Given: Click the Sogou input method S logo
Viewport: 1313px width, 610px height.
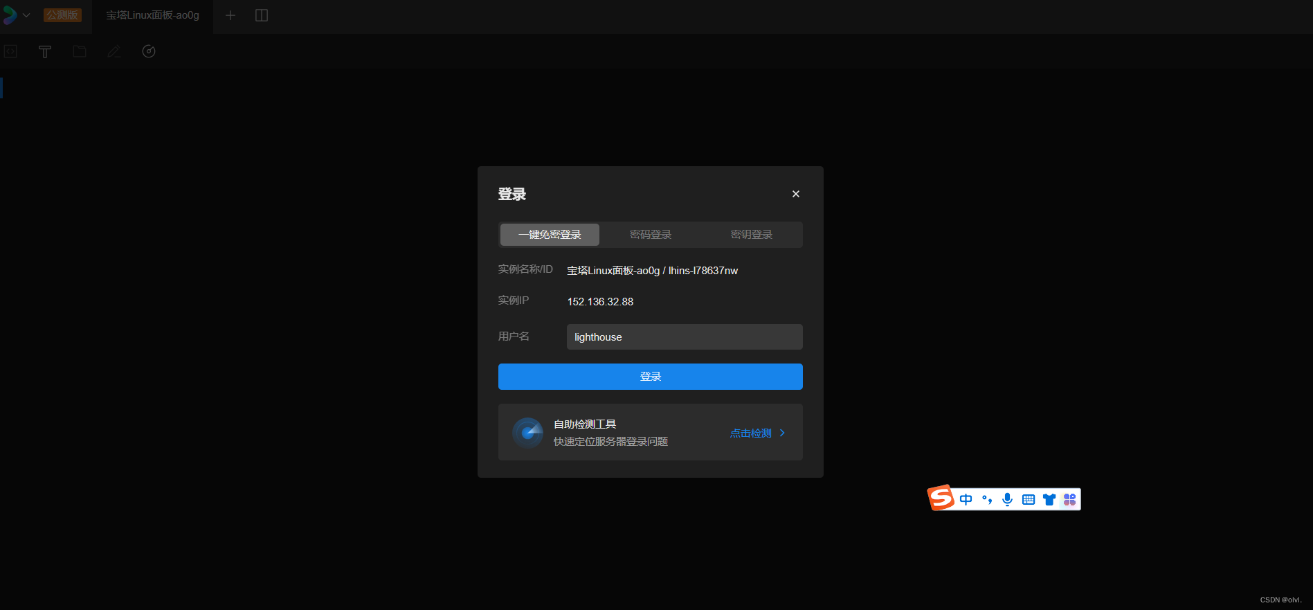Looking at the screenshot, I should point(941,498).
